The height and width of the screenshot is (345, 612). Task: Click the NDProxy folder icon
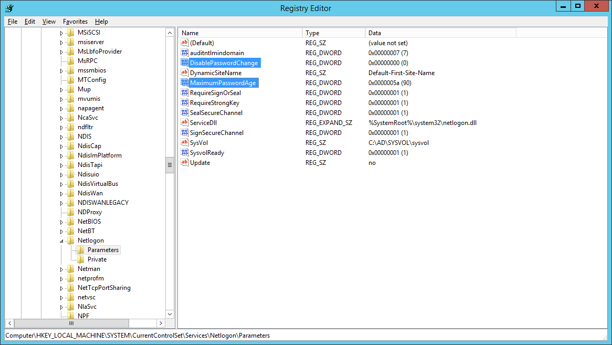pyautogui.click(x=71, y=212)
